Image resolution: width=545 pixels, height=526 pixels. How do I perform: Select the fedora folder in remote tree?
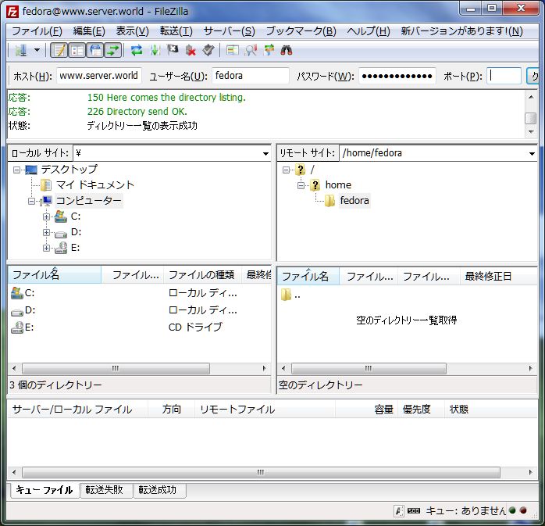pos(354,201)
